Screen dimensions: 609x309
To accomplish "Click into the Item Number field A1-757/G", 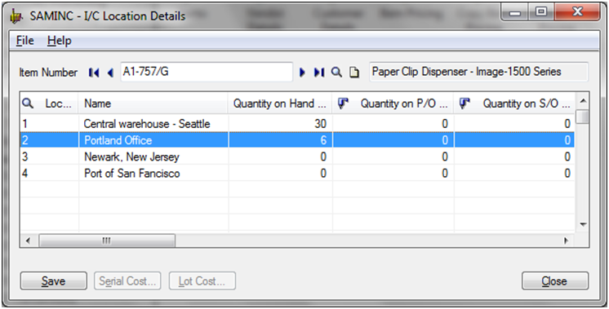I will tap(207, 72).
